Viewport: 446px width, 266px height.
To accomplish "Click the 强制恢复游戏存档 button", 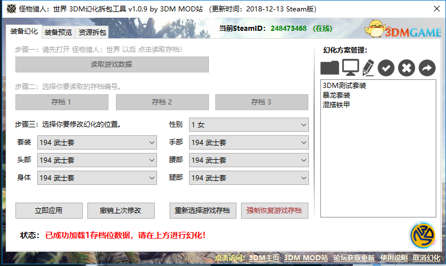I will coord(275,211).
